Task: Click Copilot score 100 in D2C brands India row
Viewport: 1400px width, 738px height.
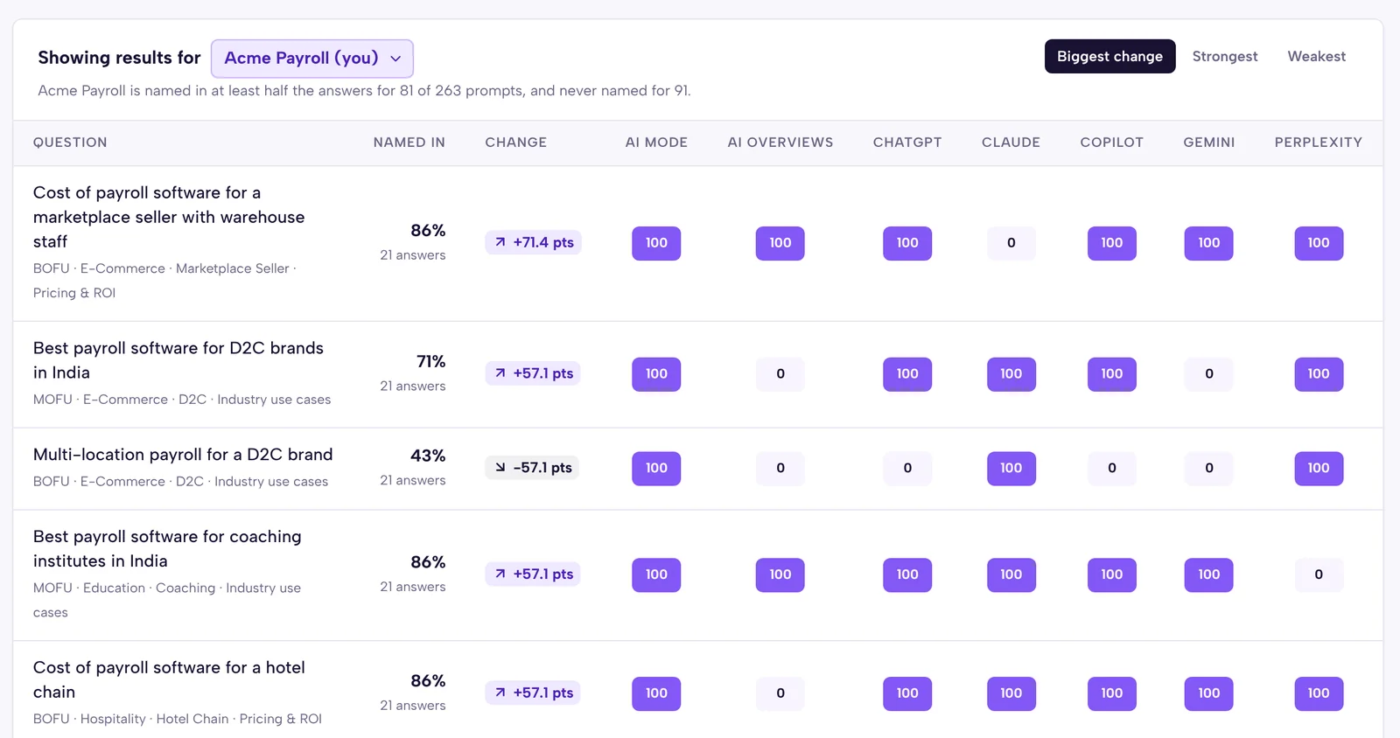Action: tap(1111, 374)
